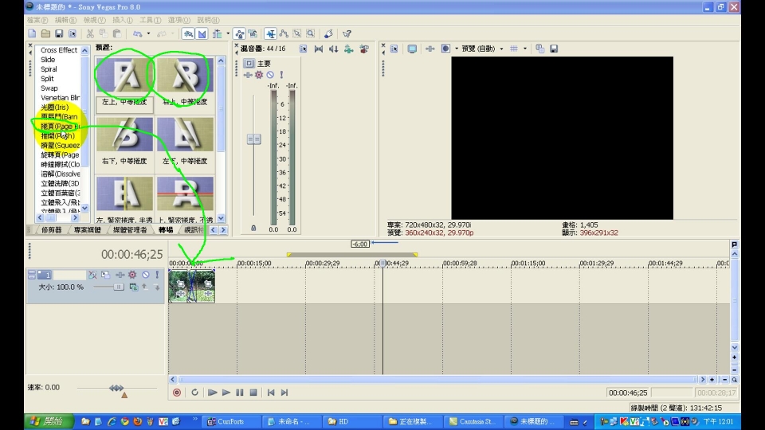Click the Windows 開始 Start button
765x430 pixels.
tap(46, 421)
